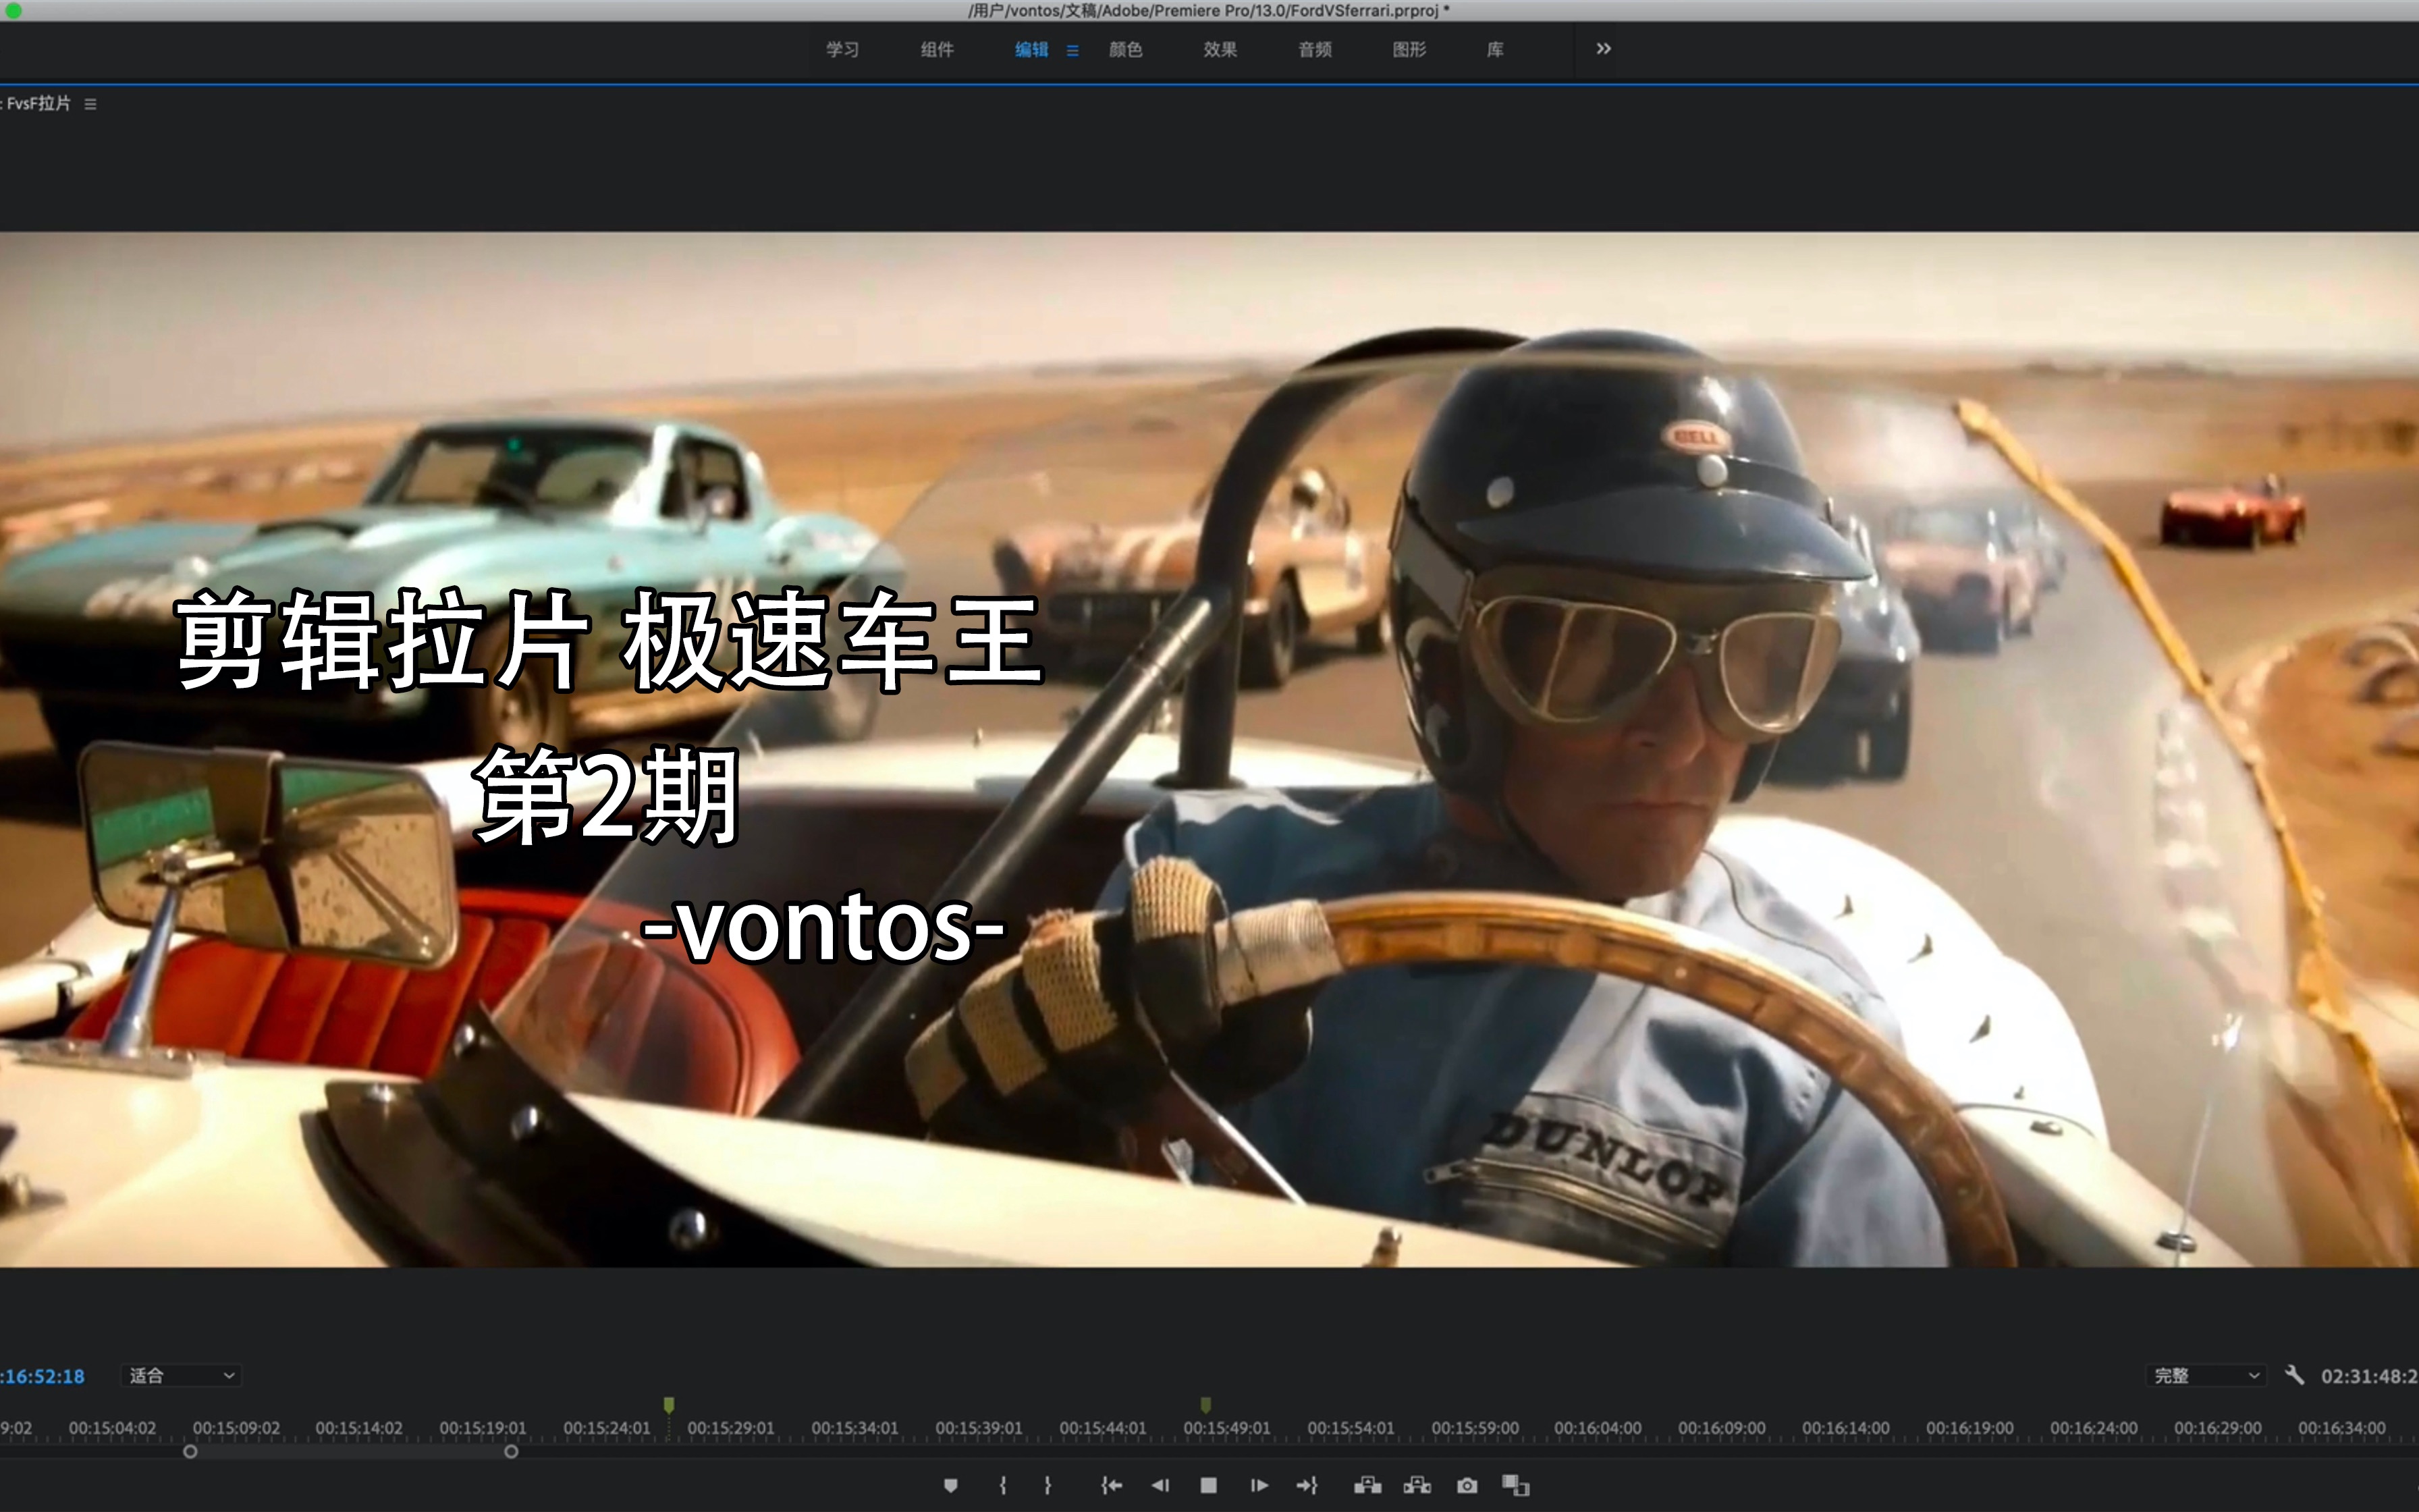Open the 适合 zoom level dropdown
This screenshot has width=2419, height=1512.
tap(182, 1376)
